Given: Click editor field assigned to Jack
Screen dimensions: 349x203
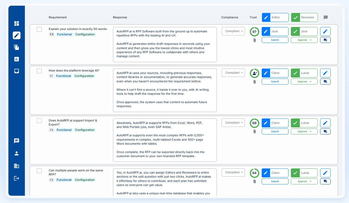Looking at the screenshot, I should coord(275,31).
